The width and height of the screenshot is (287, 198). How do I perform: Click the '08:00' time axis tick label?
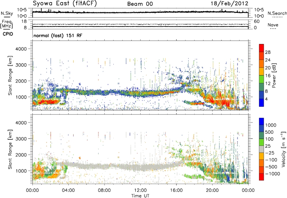[104, 190]
